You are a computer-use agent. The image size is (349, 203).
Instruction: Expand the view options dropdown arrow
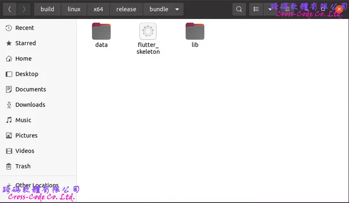pyautogui.click(x=270, y=9)
